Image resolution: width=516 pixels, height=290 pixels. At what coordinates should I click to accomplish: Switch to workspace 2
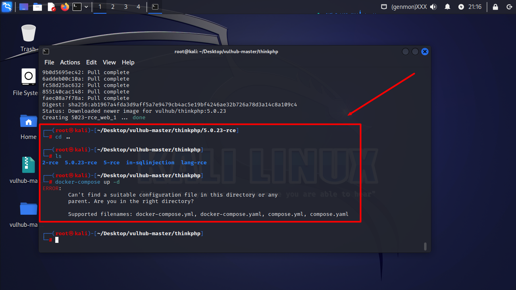(113, 7)
